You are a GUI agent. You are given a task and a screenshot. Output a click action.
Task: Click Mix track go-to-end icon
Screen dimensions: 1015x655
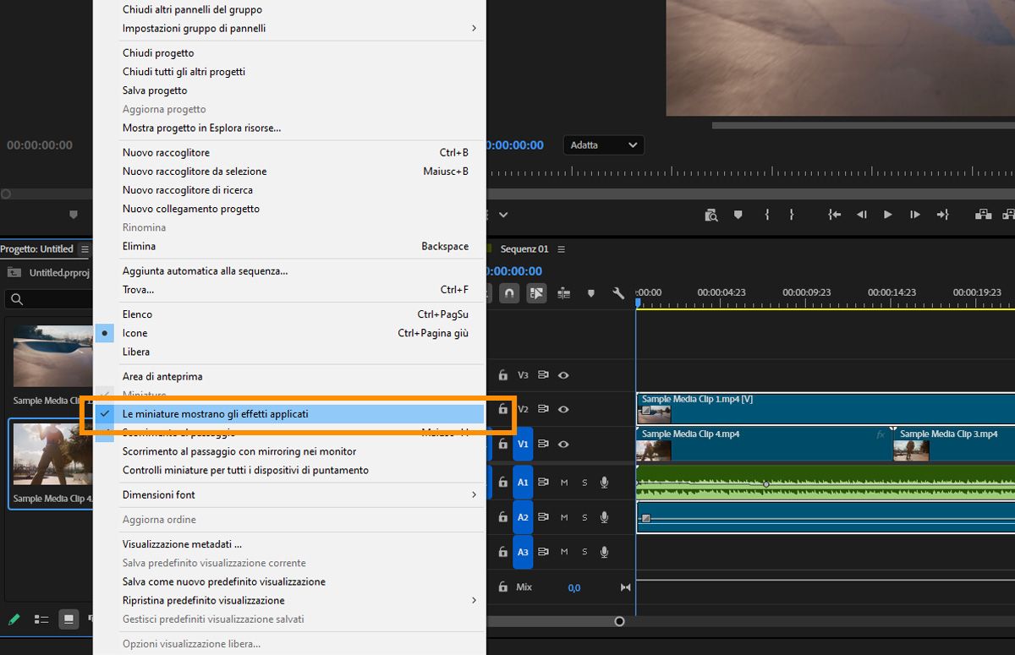626,587
